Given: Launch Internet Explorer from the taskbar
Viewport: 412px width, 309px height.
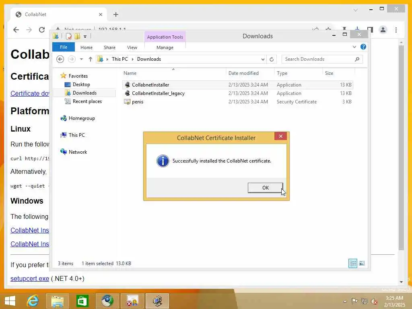Looking at the screenshot, I should coord(33,301).
